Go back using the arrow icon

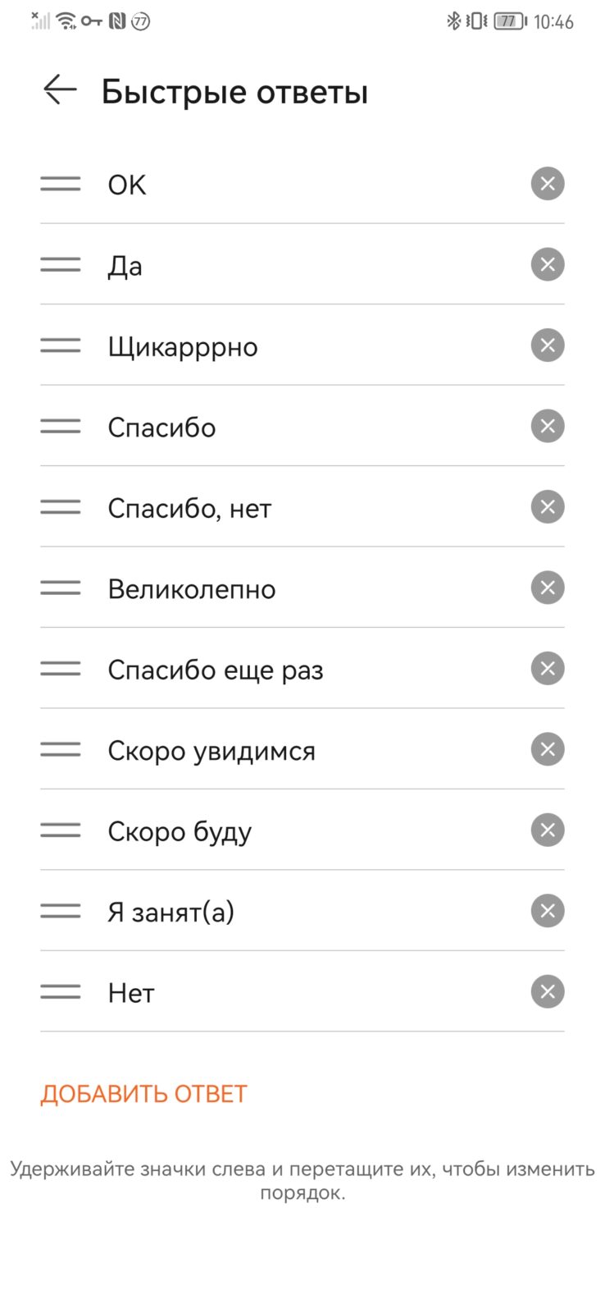click(x=60, y=89)
